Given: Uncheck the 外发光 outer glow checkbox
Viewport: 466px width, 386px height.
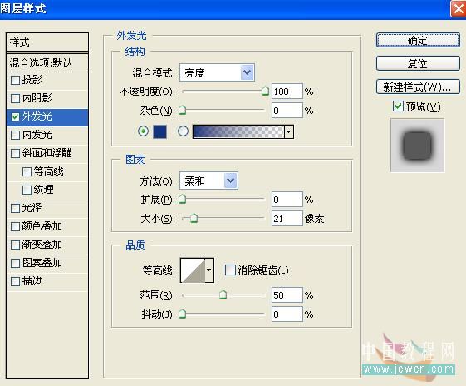Looking at the screenshot, I should (x=15, y=116).
